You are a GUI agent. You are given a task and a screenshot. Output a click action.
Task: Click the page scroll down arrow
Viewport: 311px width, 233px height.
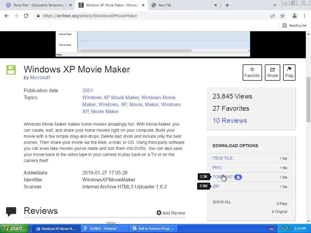pos(308,221)
